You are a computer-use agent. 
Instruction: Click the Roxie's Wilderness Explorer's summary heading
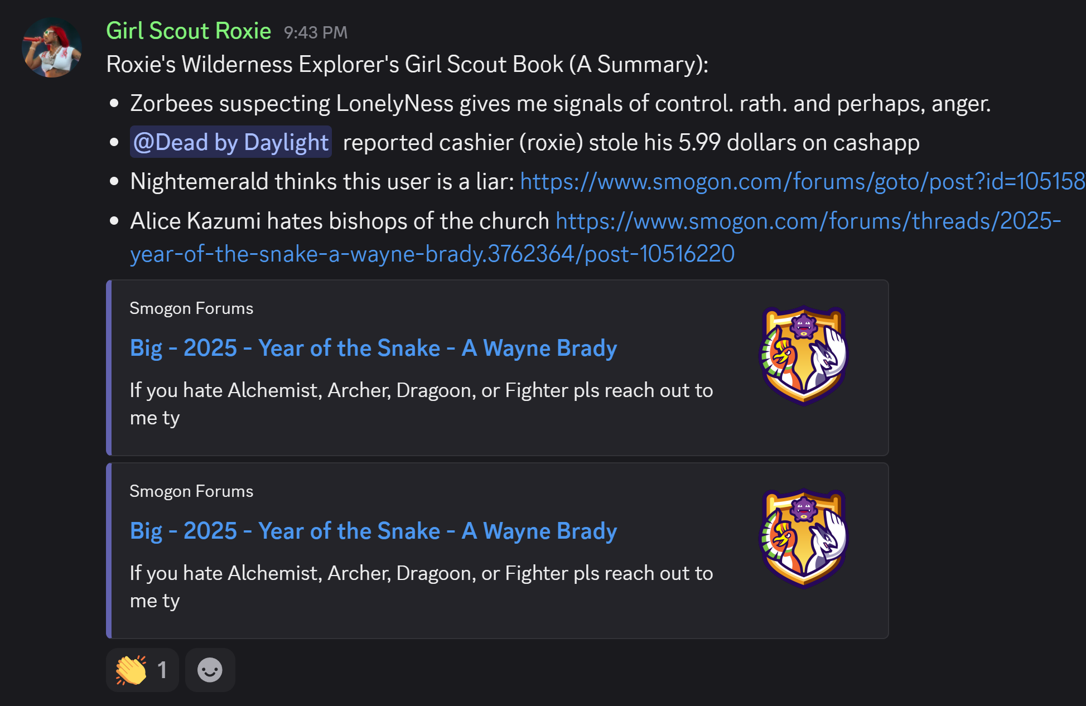click(407, 65)
